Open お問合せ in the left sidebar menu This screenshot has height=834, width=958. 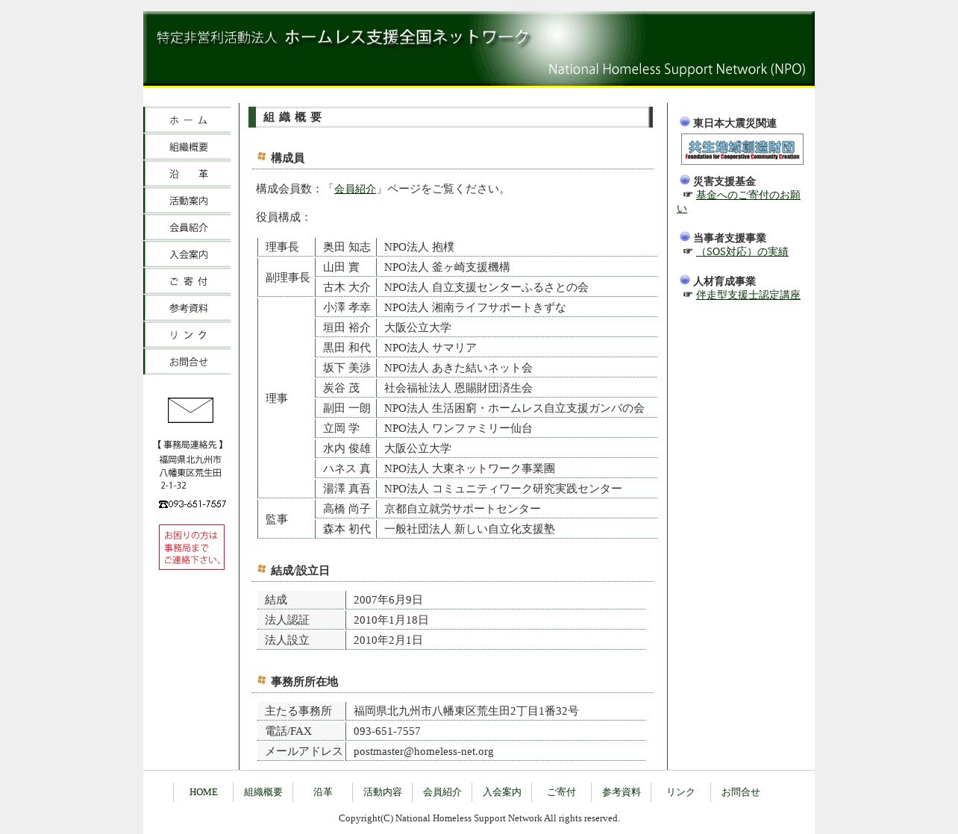click(x=188, y=362)
